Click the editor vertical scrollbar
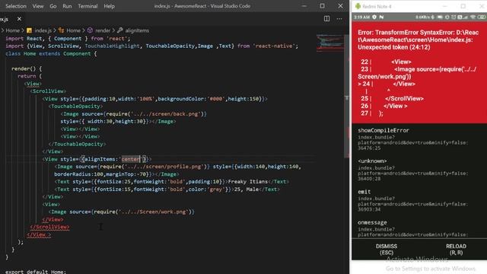 (x=347, y=97)
